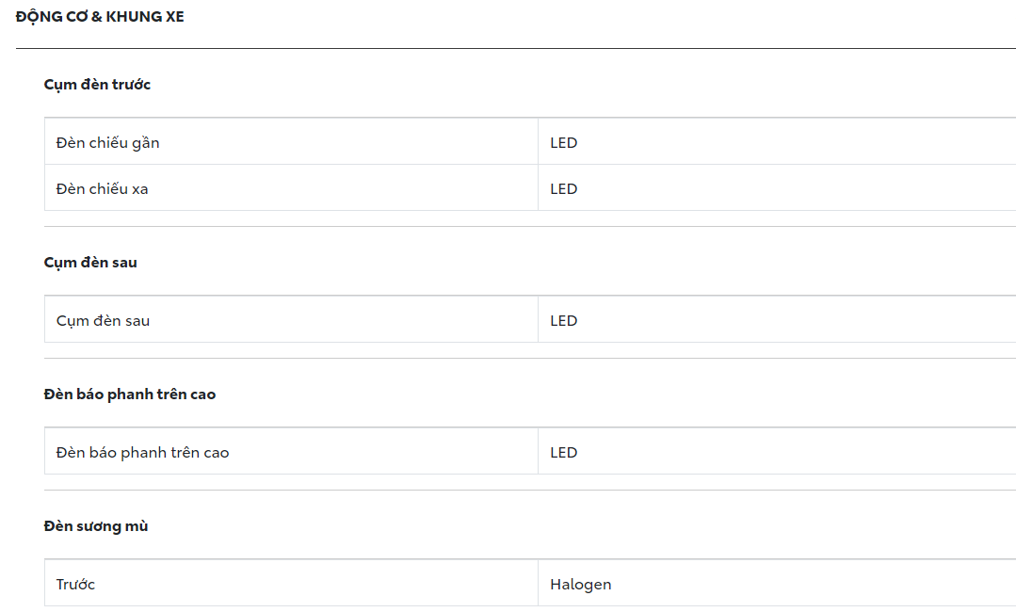Image resolution: width=1016 pixels, height=612 pixels.
Task: Select Đèn báo phanh trên cao table cell
Action: click(142, 453)
